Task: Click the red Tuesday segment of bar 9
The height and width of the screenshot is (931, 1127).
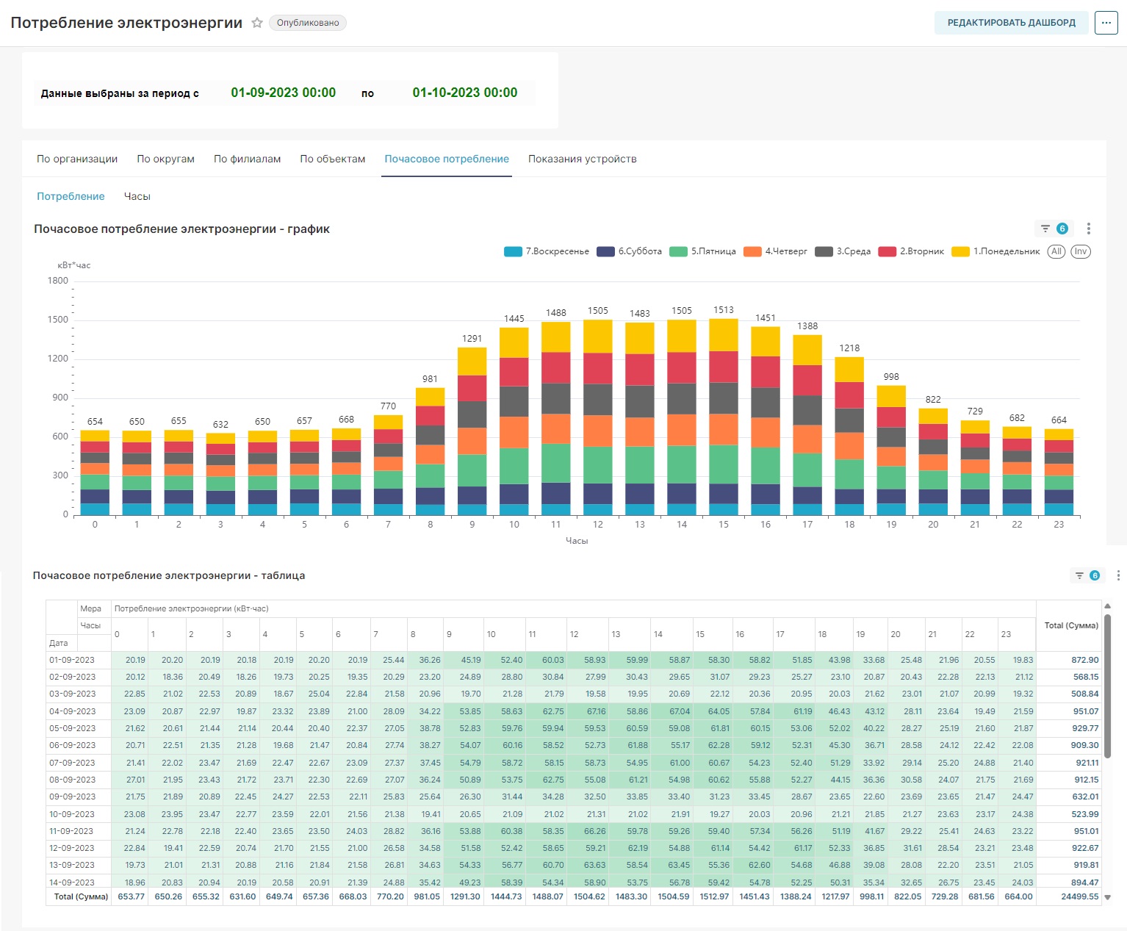Action: 472,388
